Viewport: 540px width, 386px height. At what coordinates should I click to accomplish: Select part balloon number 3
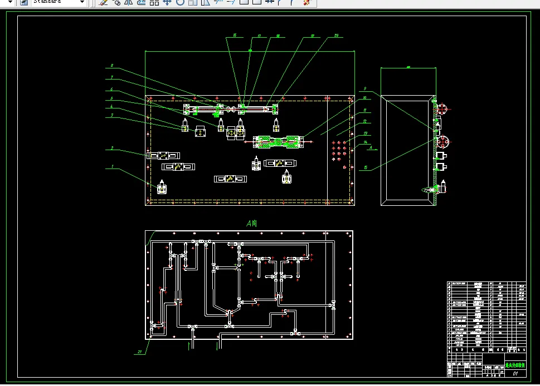coord(112,116)
